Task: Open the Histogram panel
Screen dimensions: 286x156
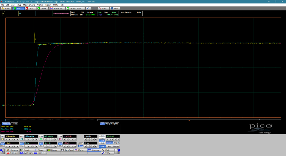Action: (13, 153)
